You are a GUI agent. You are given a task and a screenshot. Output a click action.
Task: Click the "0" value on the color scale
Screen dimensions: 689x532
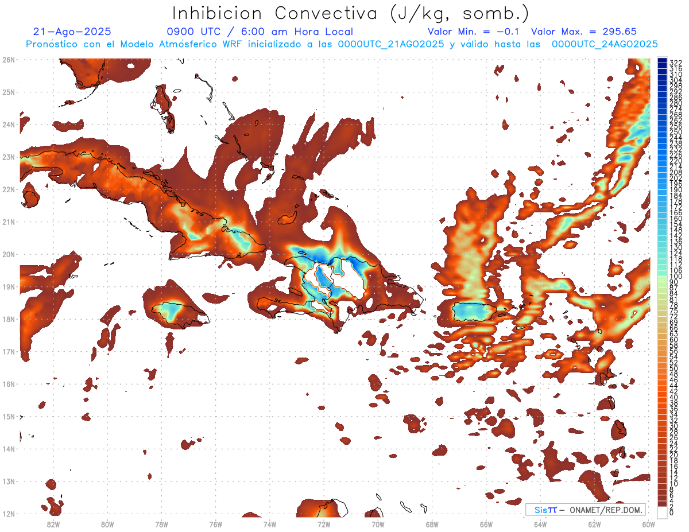[x=672, y=512]
